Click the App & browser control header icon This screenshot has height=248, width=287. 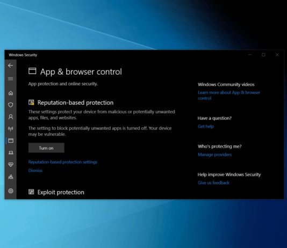click(32, 71)
